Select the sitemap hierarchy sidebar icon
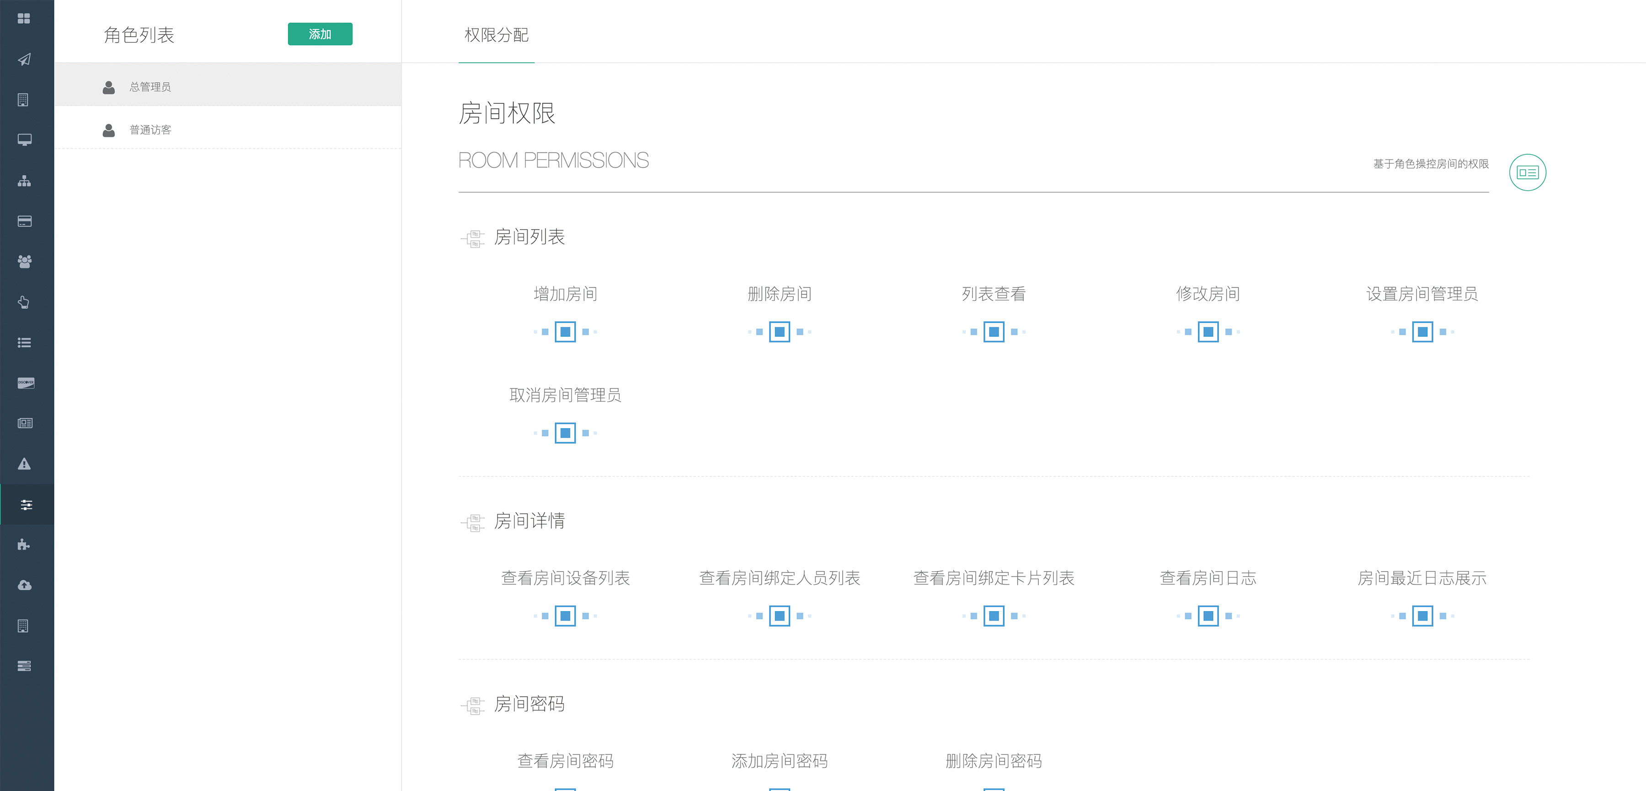 (24, 181)
